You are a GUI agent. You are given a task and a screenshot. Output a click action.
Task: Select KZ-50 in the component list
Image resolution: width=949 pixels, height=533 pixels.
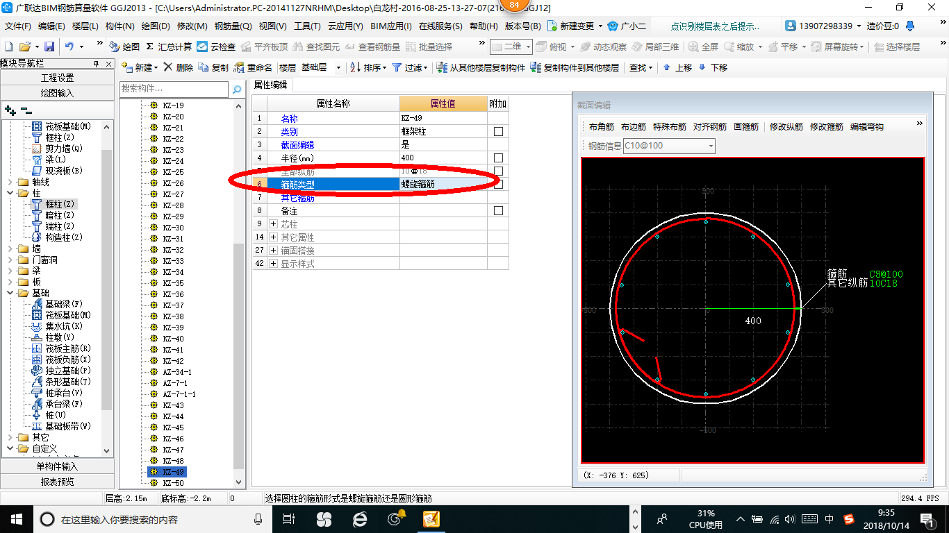coord(173,482)
